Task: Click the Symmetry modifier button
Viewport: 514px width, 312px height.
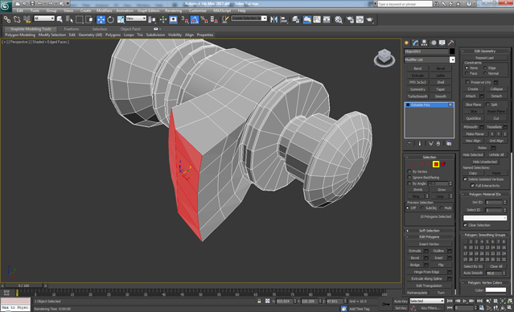Action: pyautogui.click(x=417, y=89)
